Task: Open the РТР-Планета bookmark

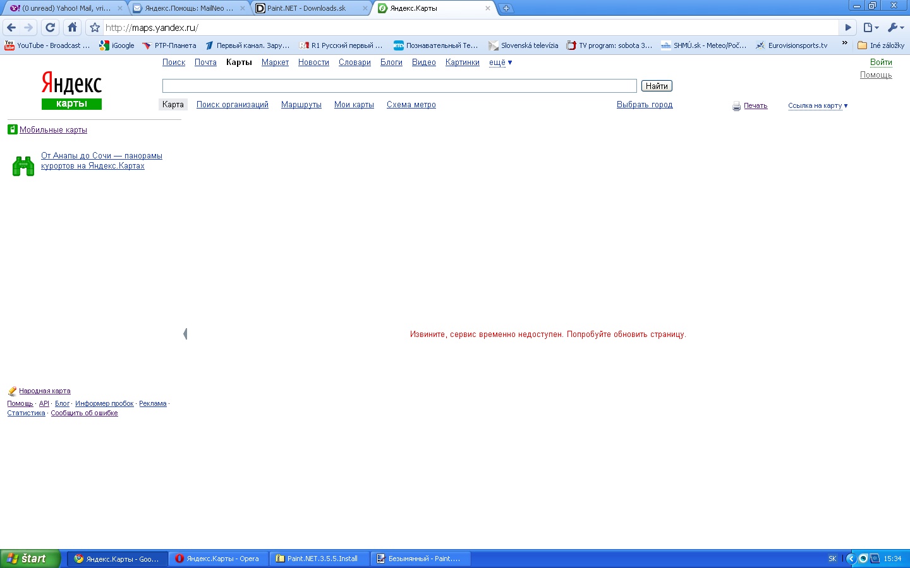Action: [x=169, y=45]
